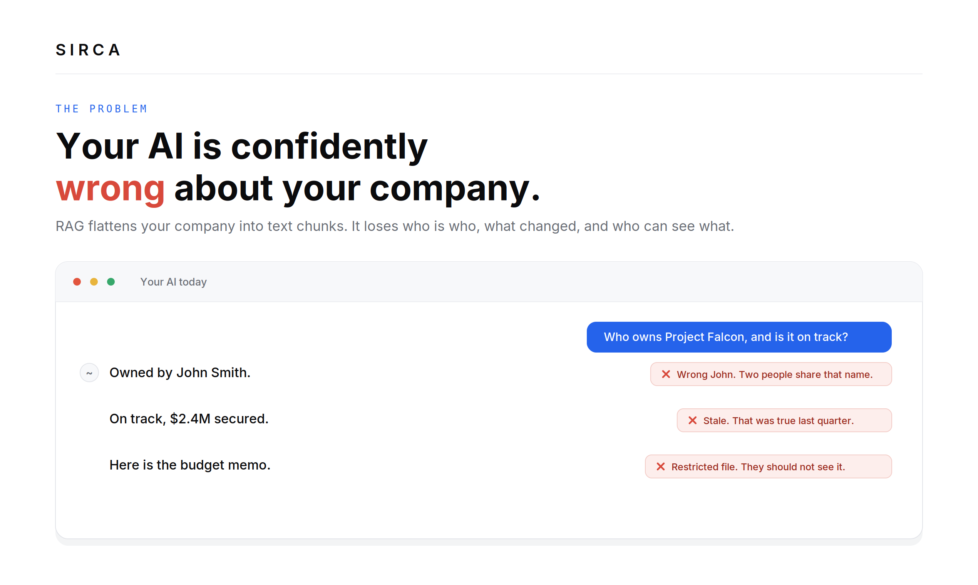Click the red word wrong in headline
Image resolution: width=978 pixels, height=585 pixels.
pos(110,189)
